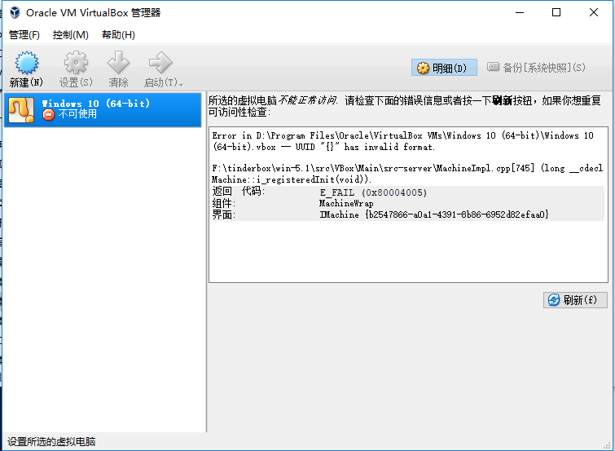Switch to 备份[系统快照](S) snapshots button
Viewport: 615px width, 451px height.
pyautogui.click(x=536, y=68)
